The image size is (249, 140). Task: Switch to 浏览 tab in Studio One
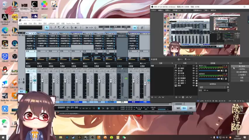coord(191,108)
